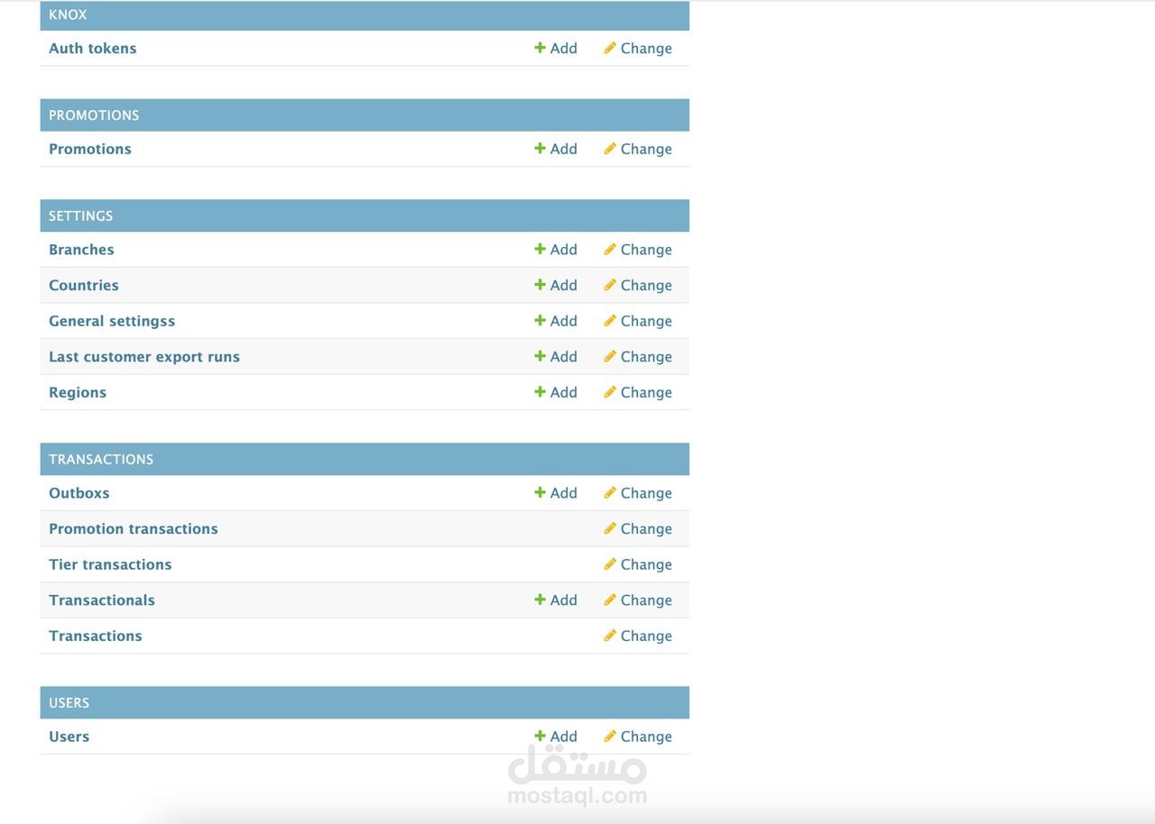
Task: Change General settingss entries
Action: coord(638,322)
